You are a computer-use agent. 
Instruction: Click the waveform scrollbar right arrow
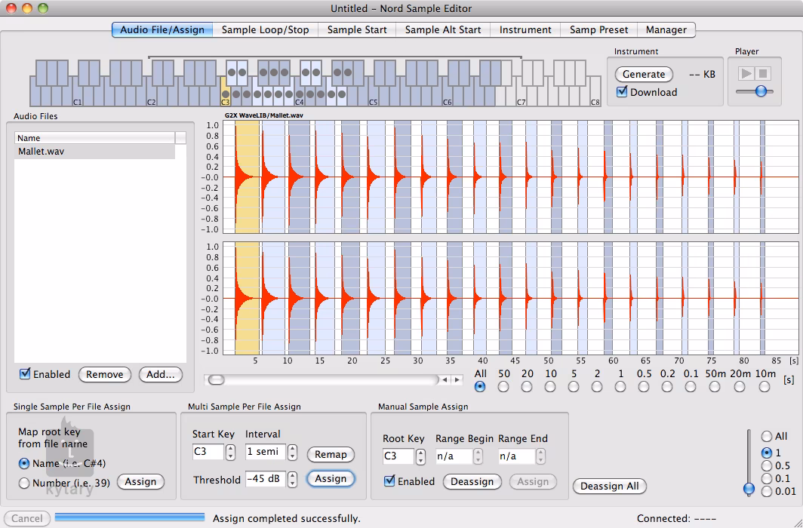457,379
